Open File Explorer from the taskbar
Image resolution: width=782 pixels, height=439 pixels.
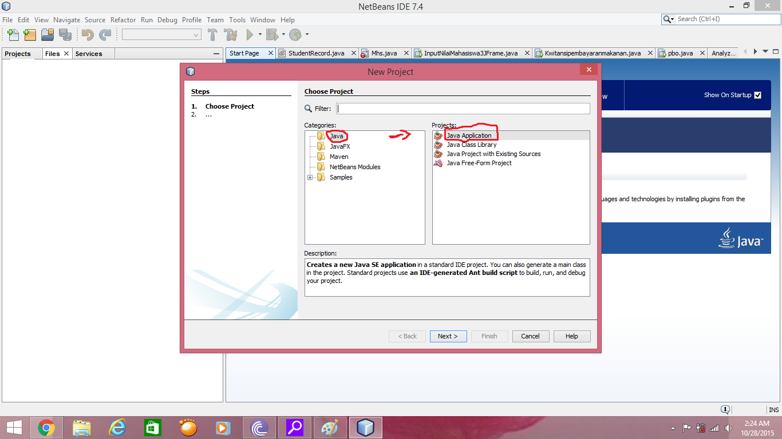82,428
